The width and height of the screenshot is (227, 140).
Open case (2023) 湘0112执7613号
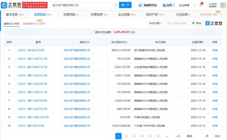pyautogui.click(x=32, y=59)
